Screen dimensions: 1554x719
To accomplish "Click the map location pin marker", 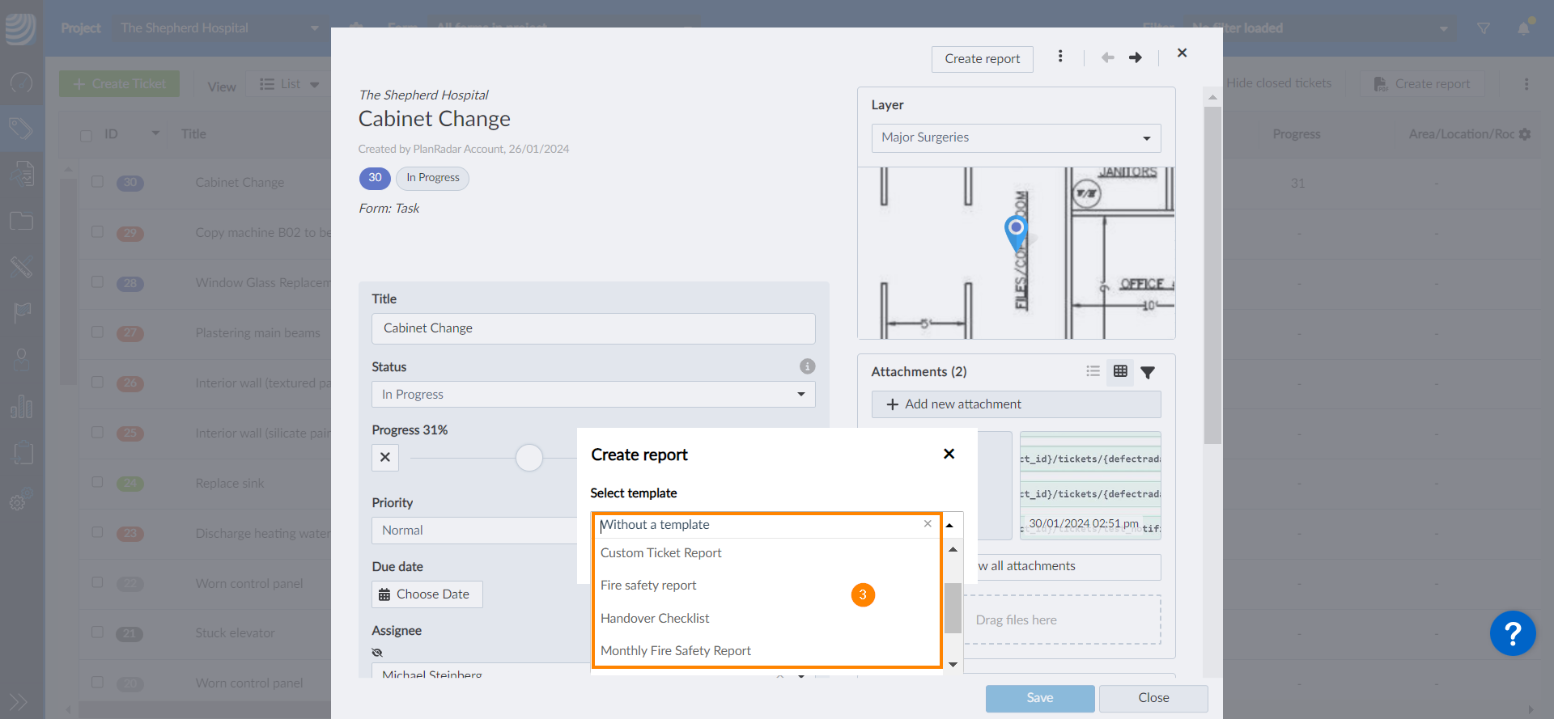I will [1016, 231].
